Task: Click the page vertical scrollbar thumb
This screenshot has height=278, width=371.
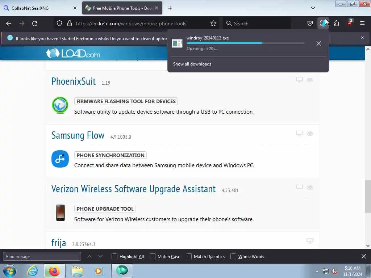Action: coord(368,197)
